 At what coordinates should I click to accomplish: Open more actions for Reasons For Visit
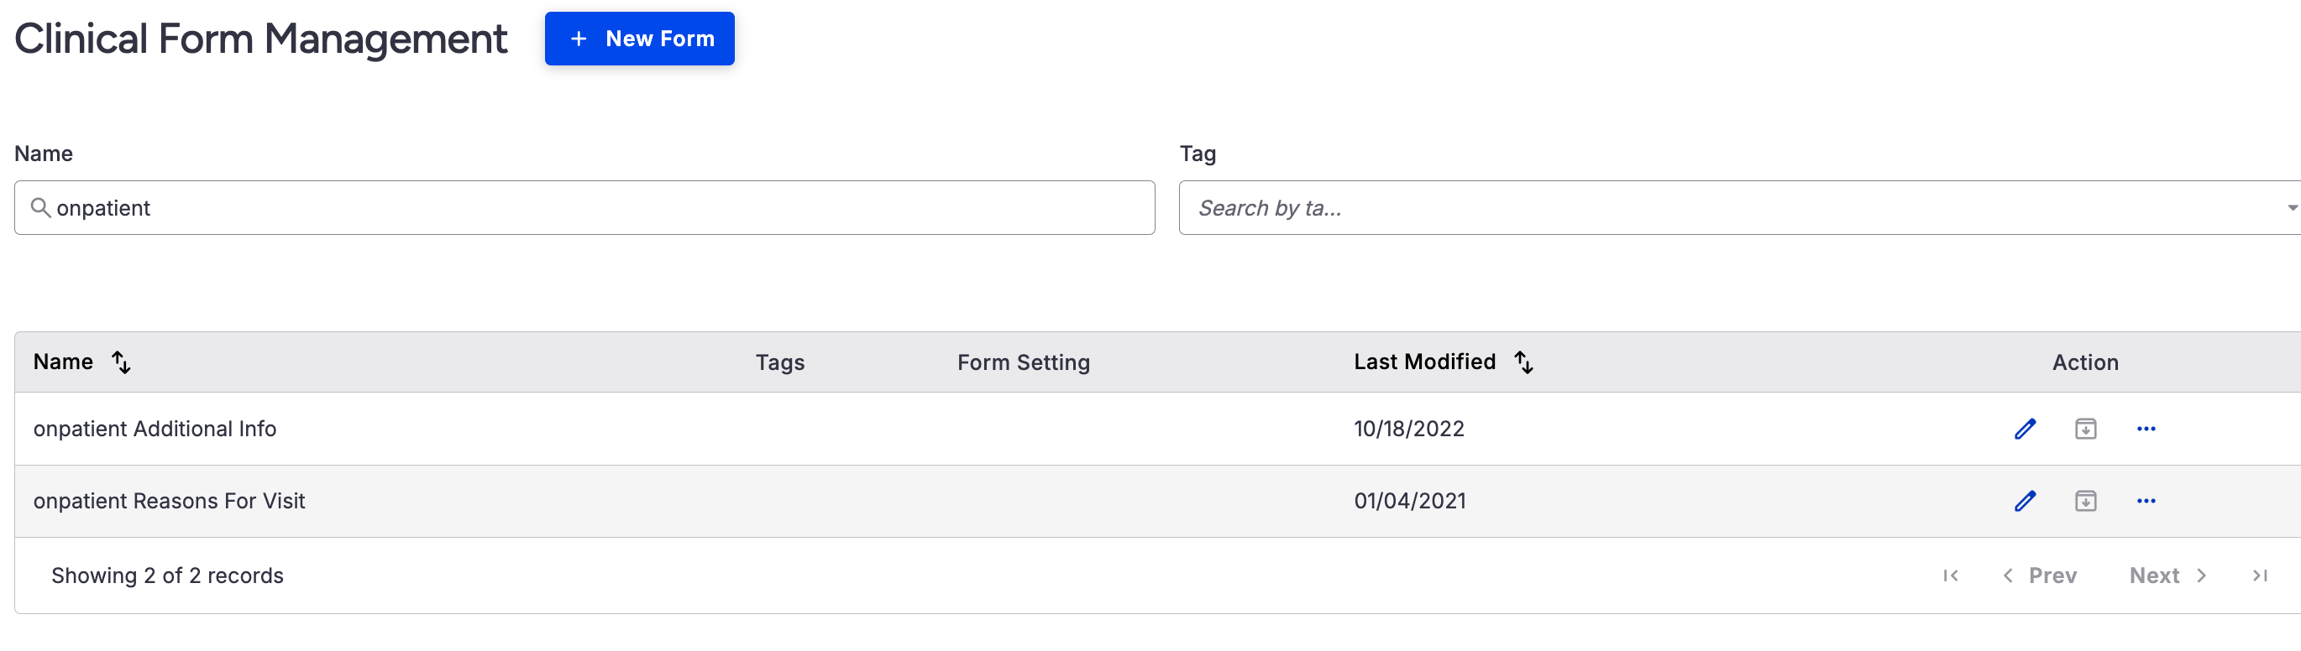pos(2146,501)
